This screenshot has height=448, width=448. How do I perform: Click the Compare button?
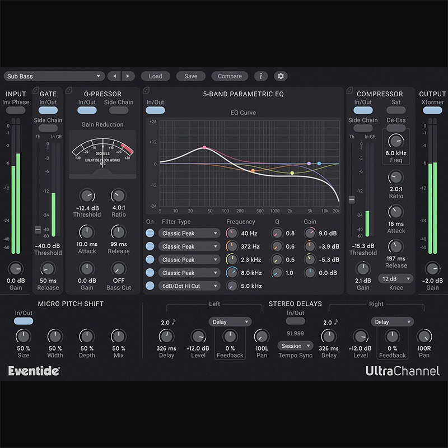230,76
